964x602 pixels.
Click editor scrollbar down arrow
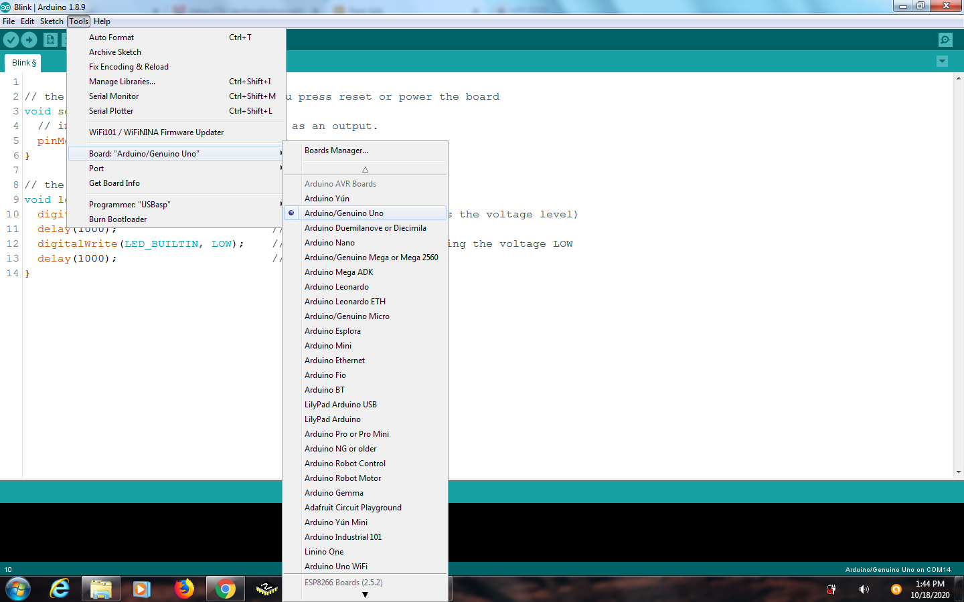click(x=959, y=472)
